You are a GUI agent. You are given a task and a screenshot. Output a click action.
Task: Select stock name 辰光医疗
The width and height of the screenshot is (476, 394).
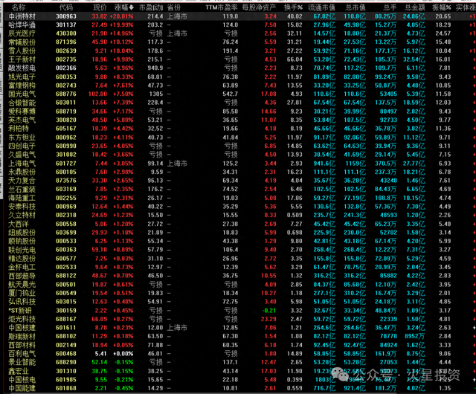(22, 33)
